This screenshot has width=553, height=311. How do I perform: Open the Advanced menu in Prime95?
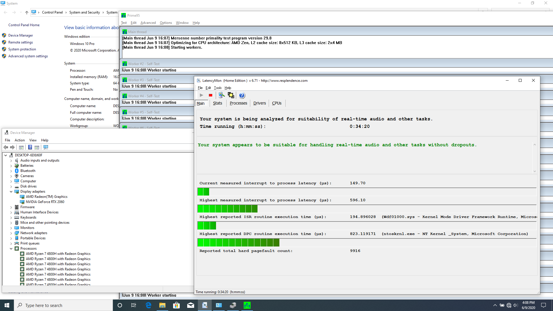click(148, 23)
